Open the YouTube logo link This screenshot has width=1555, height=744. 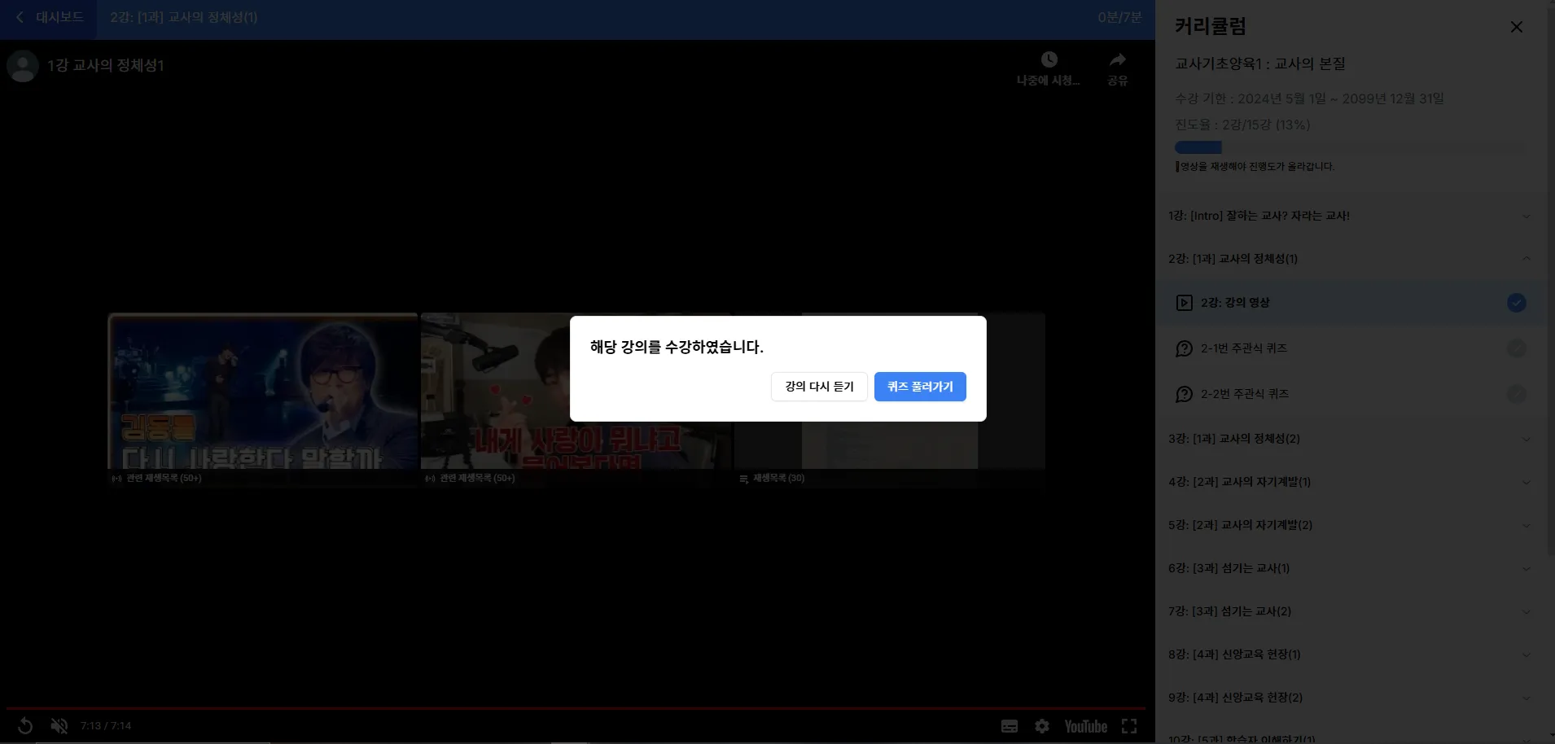click(1086, 726)
